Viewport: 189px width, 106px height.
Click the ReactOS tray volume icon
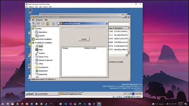point(125,94)
